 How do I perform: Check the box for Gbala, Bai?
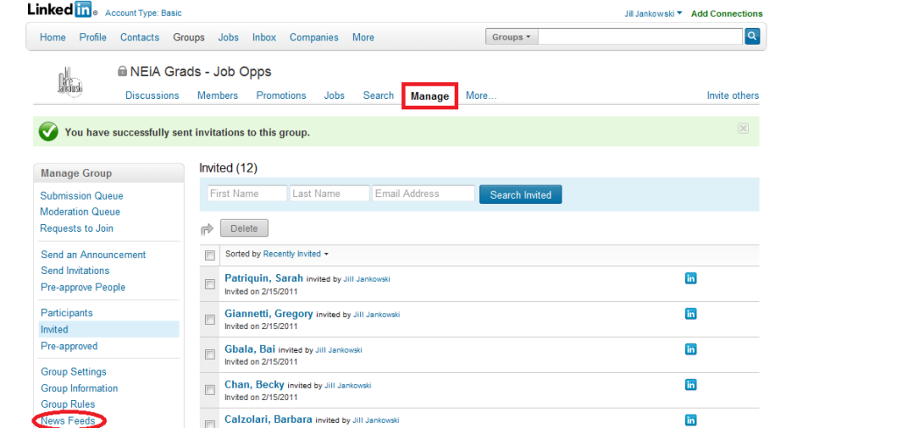pyautogui.click(x=210, y=354)
